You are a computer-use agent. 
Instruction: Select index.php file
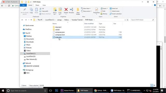coord(87,37)
